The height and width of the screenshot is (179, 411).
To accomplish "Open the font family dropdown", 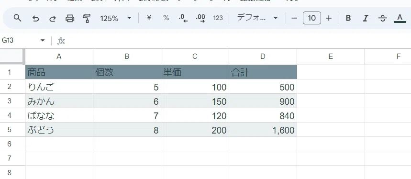I will coord(257,18).
